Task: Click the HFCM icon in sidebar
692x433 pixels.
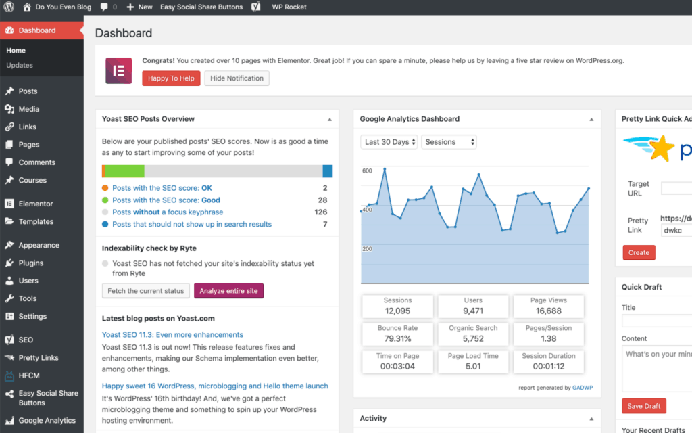Action: point(9,375)
